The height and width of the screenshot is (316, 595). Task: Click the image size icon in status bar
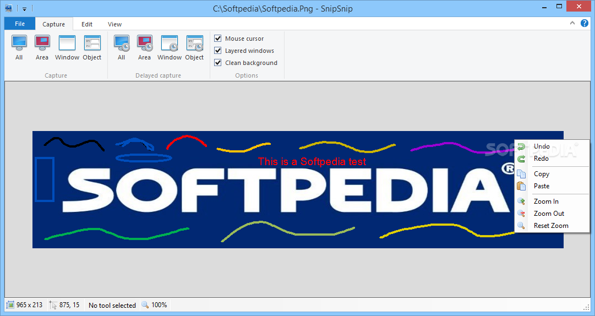[x=10, y=305]
